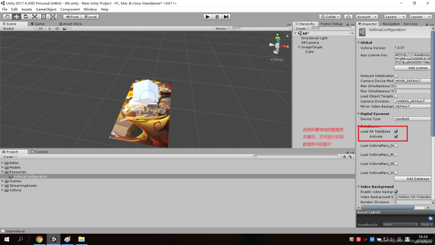Switch to the Navigation tab
This screenshot has height=245, width=435.
point(390,24)
